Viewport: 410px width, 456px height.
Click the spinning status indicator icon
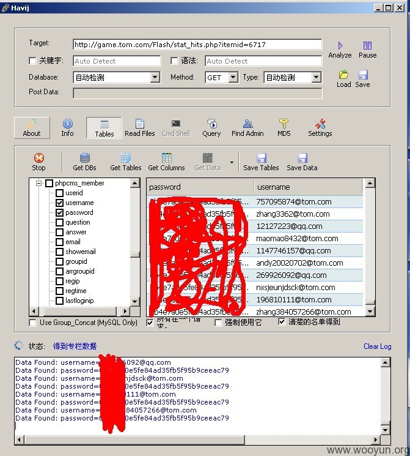click(18, 345)
